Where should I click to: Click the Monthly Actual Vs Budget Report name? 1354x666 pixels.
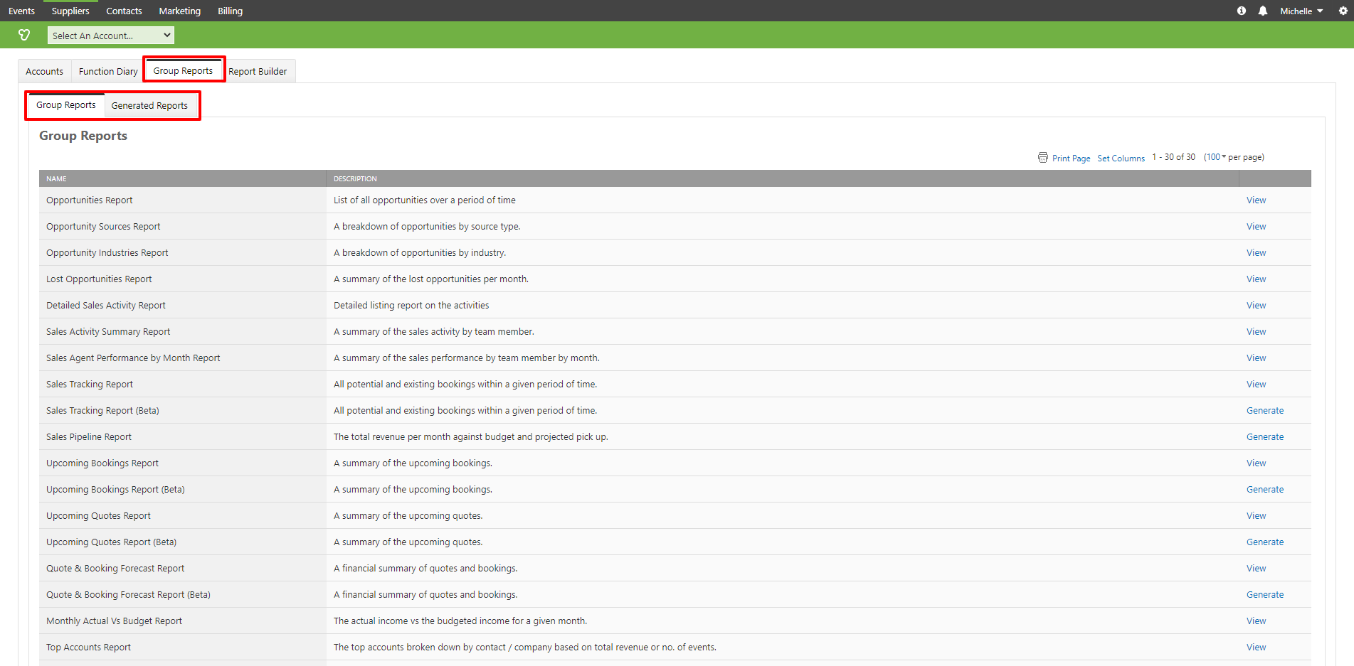pyautogui.click(x=114, y=621)
